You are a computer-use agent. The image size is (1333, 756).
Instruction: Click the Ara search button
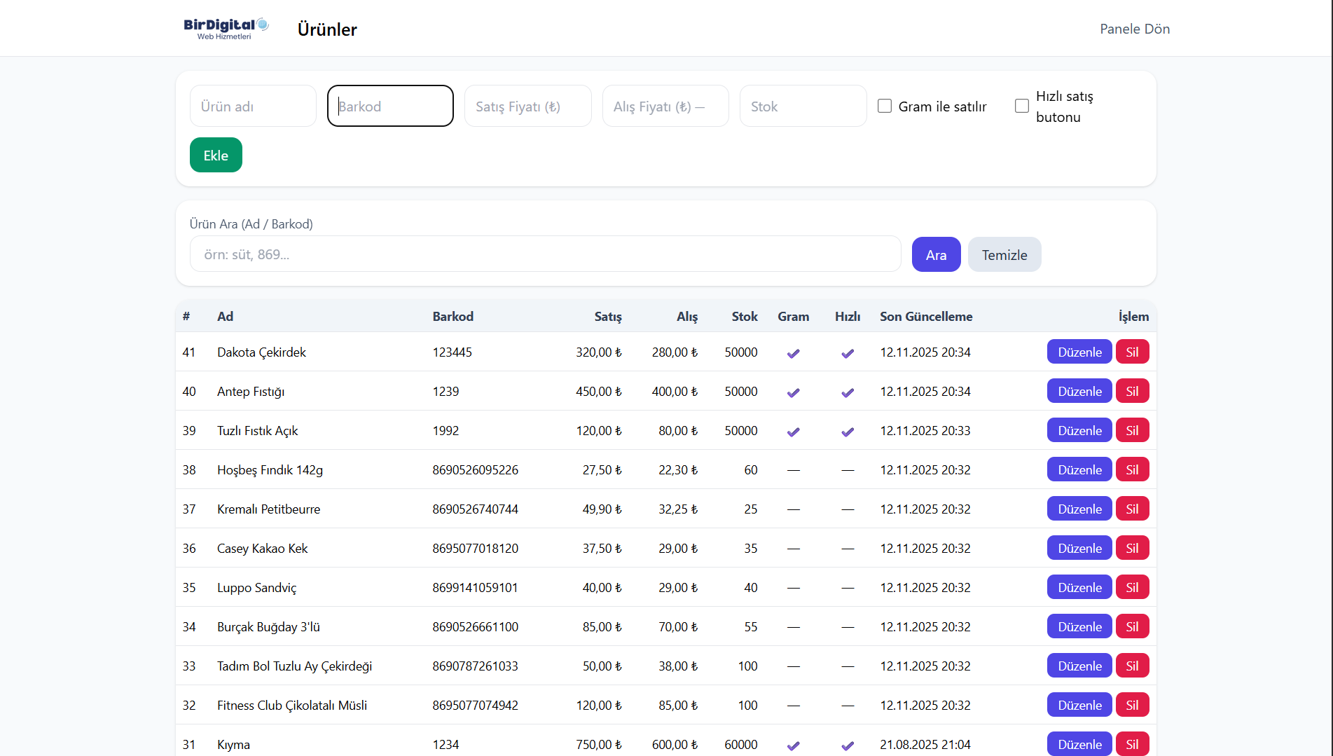pos(936,254)
